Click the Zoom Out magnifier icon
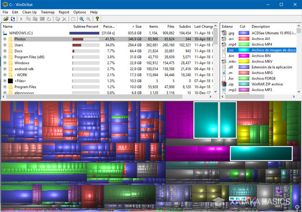This screenshot has width=302, height=212. point(88,19)
